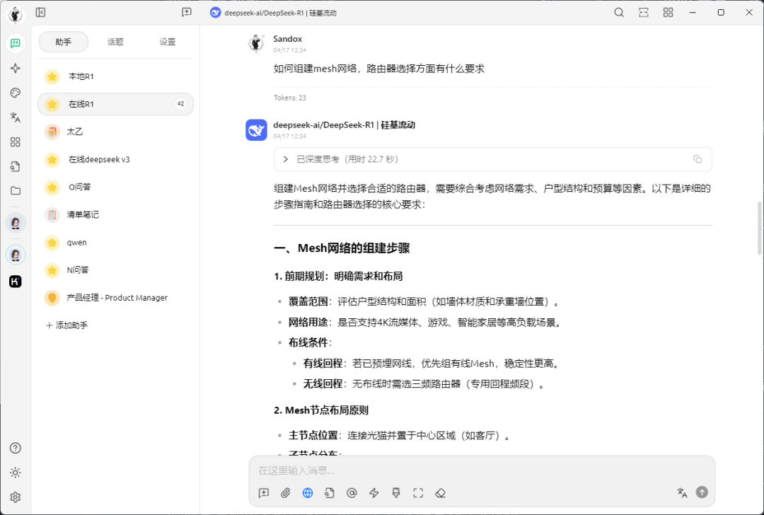Click the model name deepseek-ai/DeepSeek-R1 above the reply
Screen dimensions: 764x515
(344, 125)
